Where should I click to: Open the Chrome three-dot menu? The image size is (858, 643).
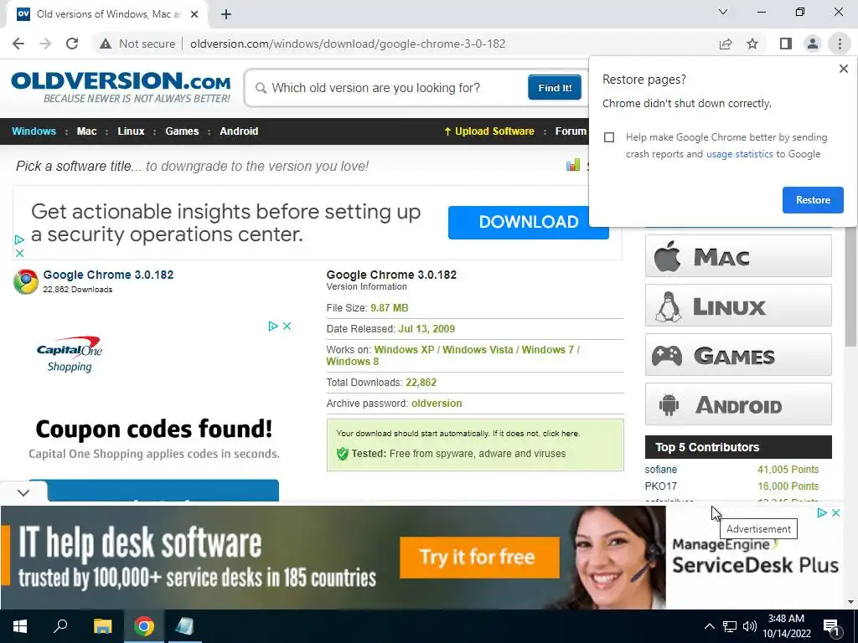[840, 44]
